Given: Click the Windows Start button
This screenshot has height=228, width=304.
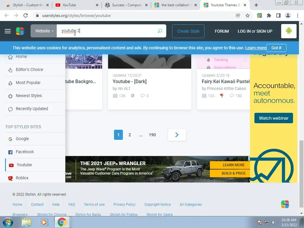Looking at the screenshot, I should tap(8, 222).
